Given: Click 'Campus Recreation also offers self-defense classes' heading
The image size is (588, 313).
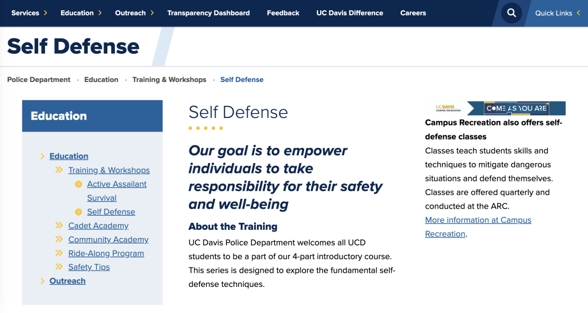Looking at the screenshot, I should tap(493, 129).
